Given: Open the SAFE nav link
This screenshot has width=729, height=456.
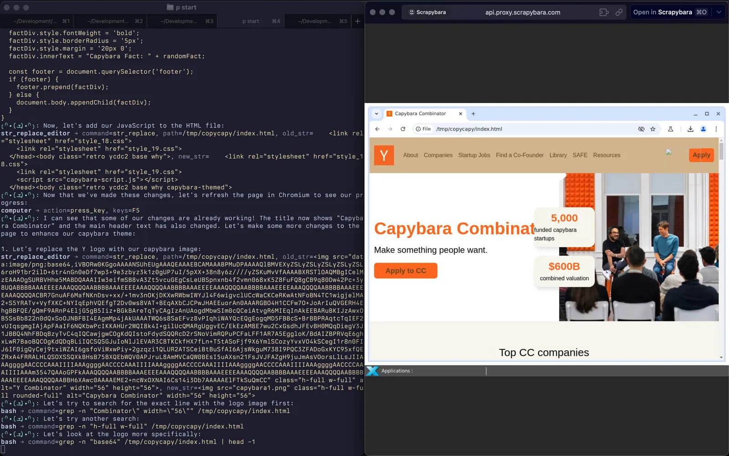Looking at the screenshot, I should coord(580,155).
